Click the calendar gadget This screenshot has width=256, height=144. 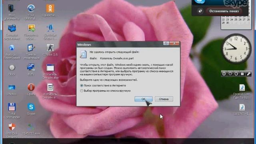tap(236, 22)
